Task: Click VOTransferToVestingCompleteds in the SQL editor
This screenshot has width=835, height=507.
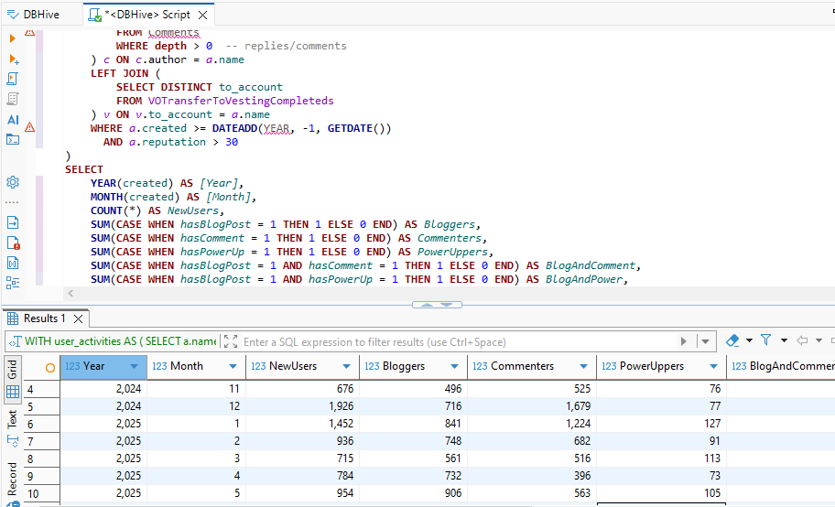Action: coord(241,101)
